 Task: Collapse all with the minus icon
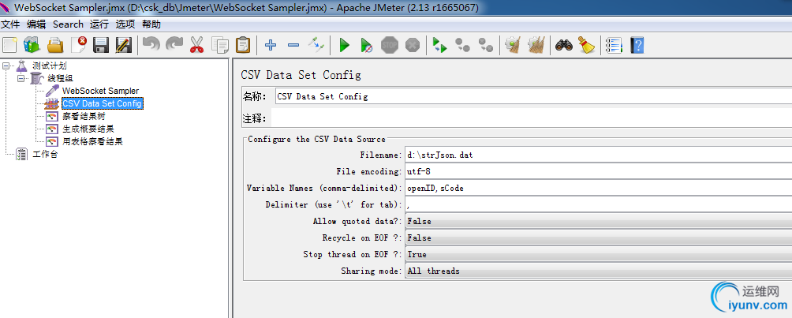coord(293,45)
